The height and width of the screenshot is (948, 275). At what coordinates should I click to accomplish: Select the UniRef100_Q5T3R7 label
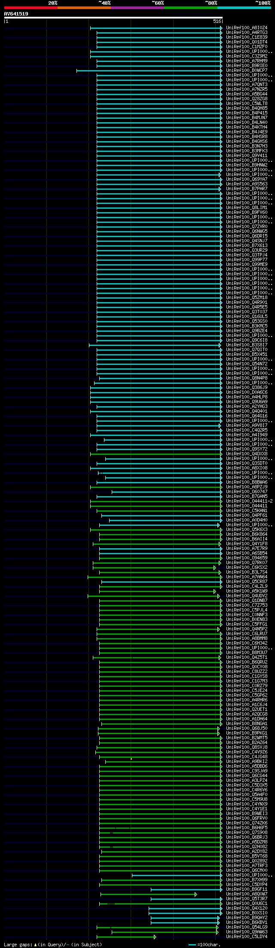click(247, 899)
